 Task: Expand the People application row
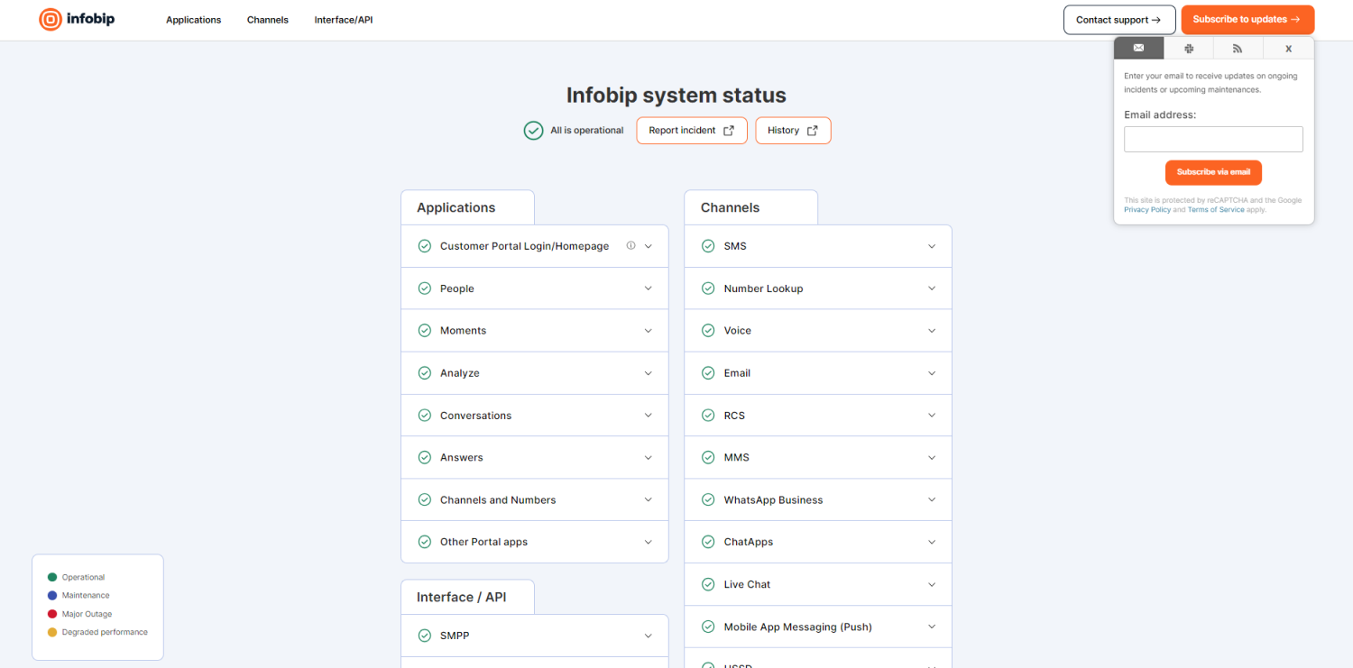648,288
